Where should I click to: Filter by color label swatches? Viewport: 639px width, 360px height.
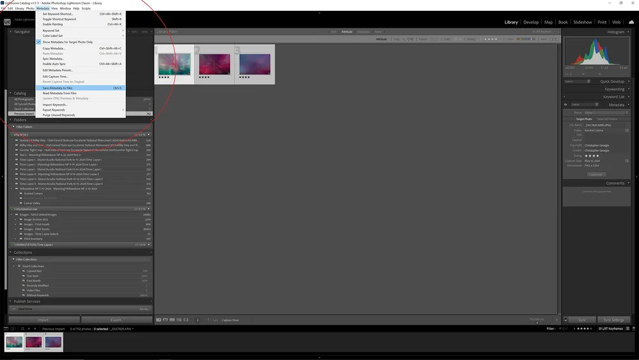pos(526,39)
